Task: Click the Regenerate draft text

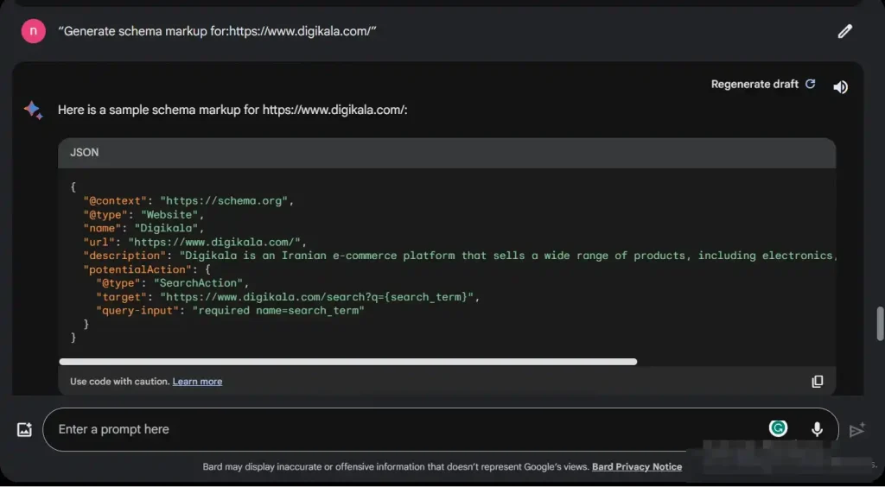Action: click(x=754, y=84)
